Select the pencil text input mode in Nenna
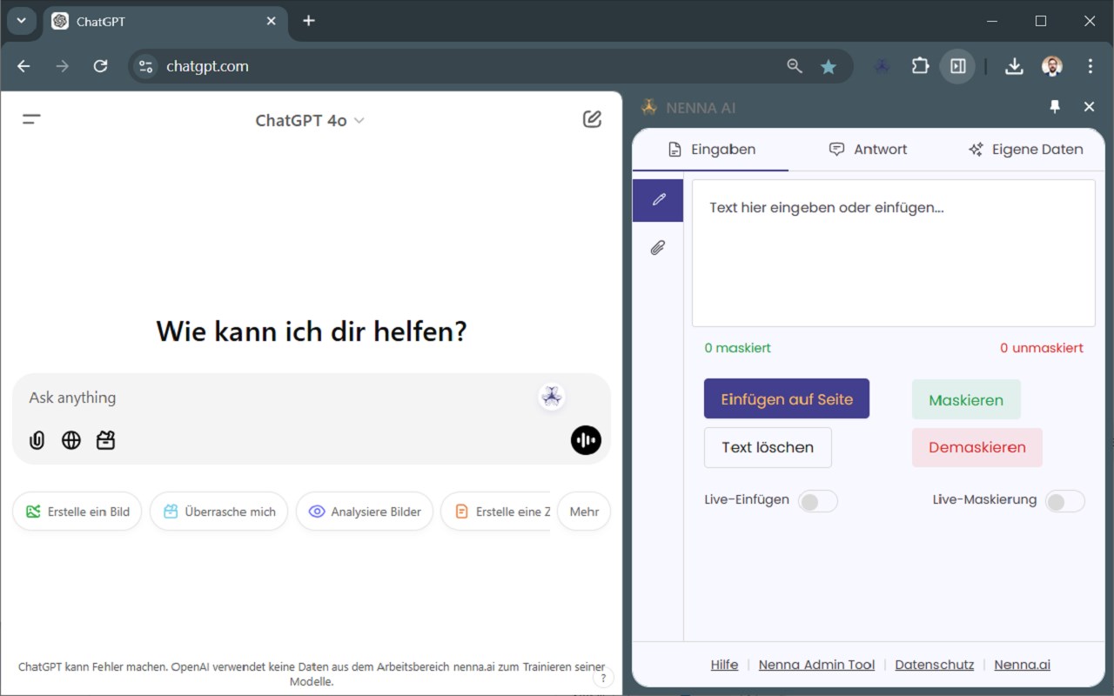The image size is (1114, 696). pyautogui.click(x=658, y=200)
